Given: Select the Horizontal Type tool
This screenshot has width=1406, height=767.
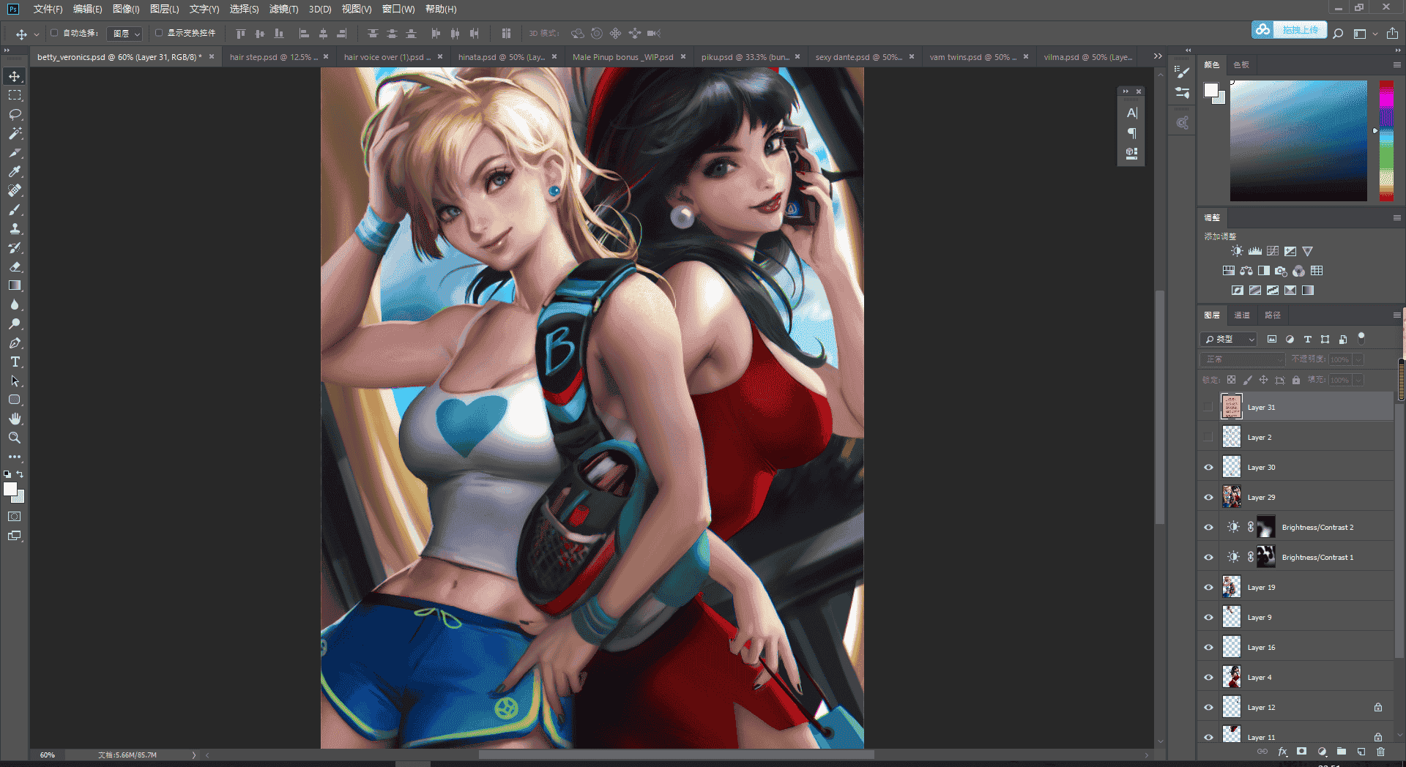Looking at the screenshot, I should (15, 362).
